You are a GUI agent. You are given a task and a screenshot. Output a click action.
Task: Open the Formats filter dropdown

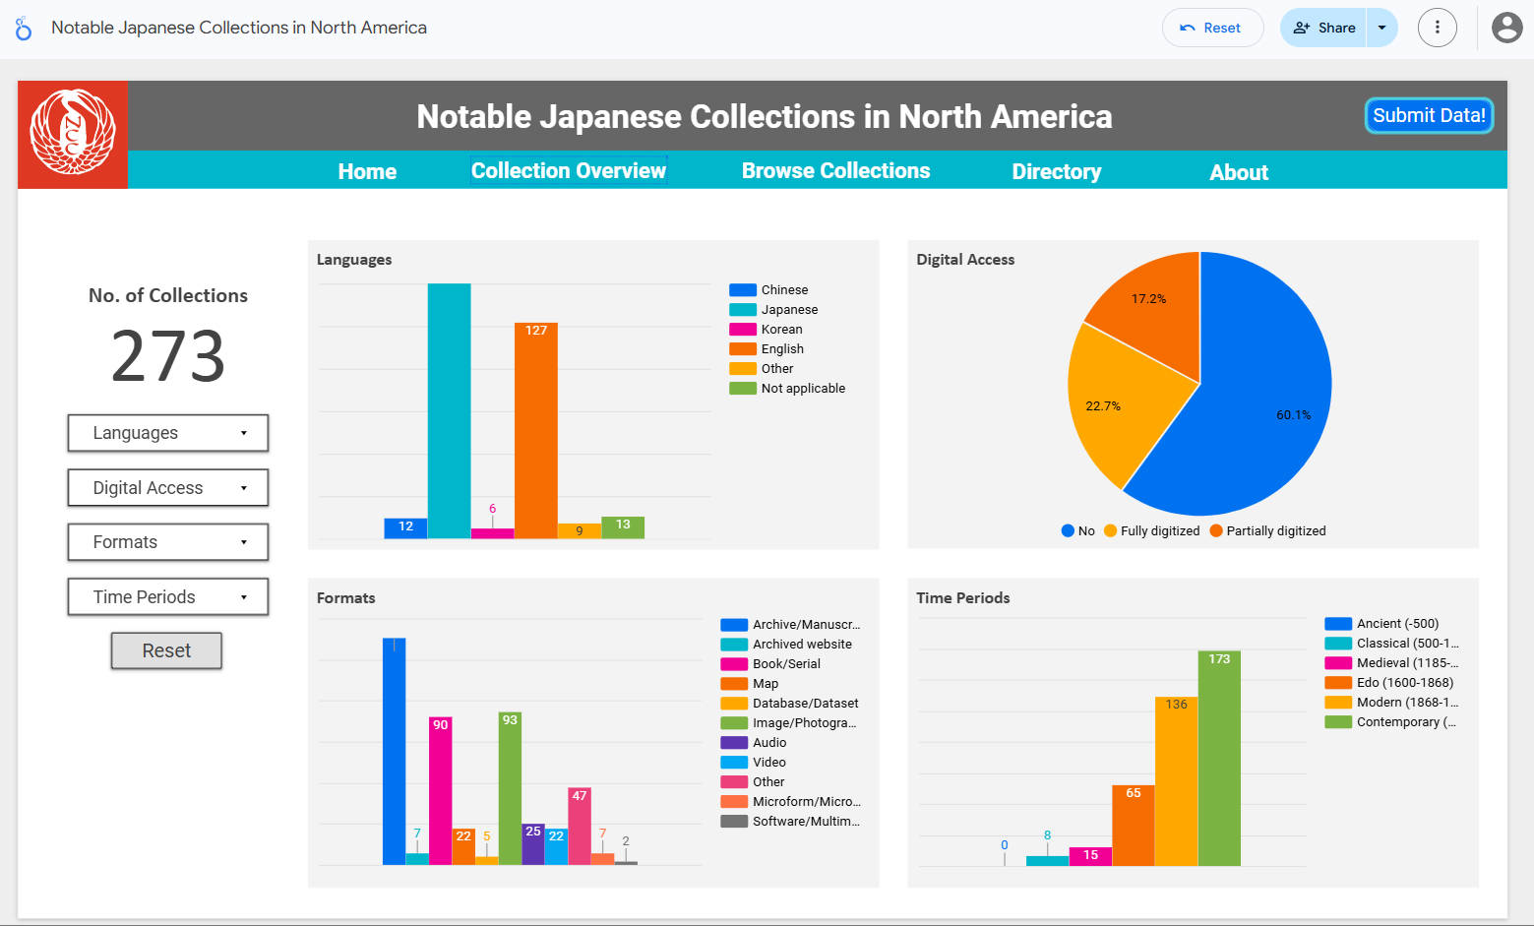point(168,542)
